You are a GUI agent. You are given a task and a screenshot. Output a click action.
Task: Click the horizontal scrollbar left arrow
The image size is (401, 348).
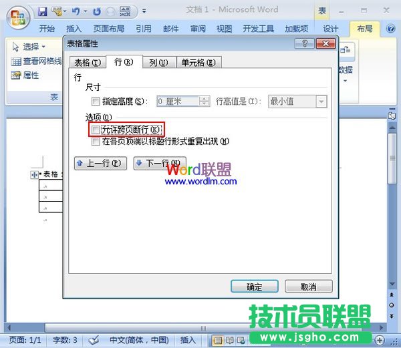[x=9, y=328]
